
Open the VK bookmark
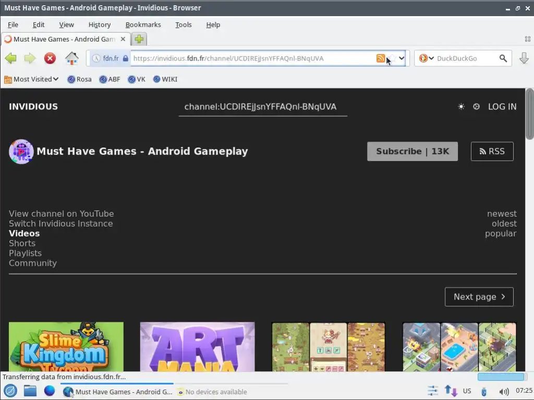click(137, 79)
